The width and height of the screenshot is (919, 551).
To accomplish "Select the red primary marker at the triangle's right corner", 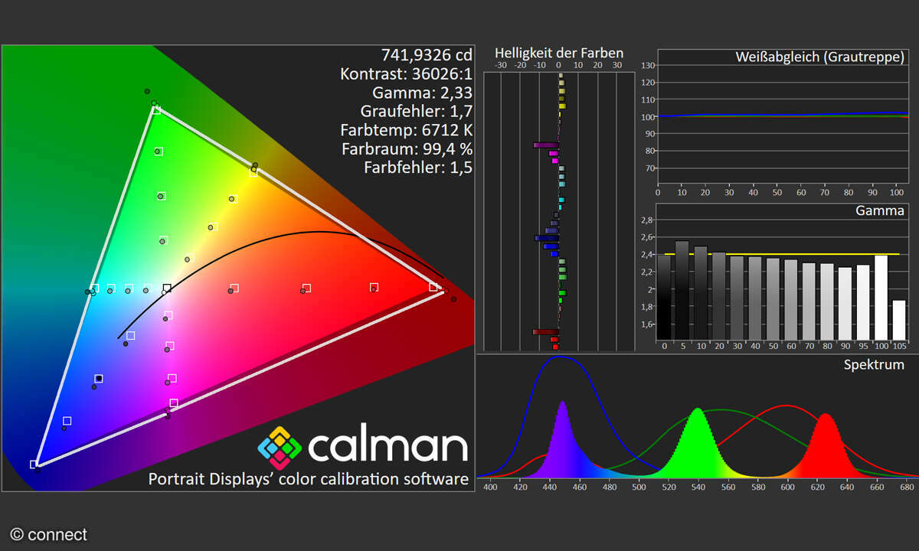I will click(x=433, y=288).
